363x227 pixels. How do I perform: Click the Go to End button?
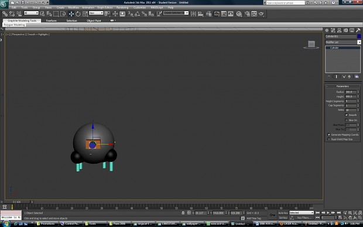pyautogui.click(x=338, y=212)
